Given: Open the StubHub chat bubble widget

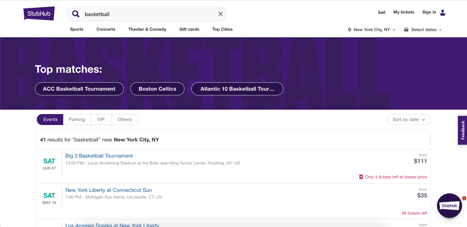Looking at the screenshot, I should pyautogui.click(x=449, y=206).
